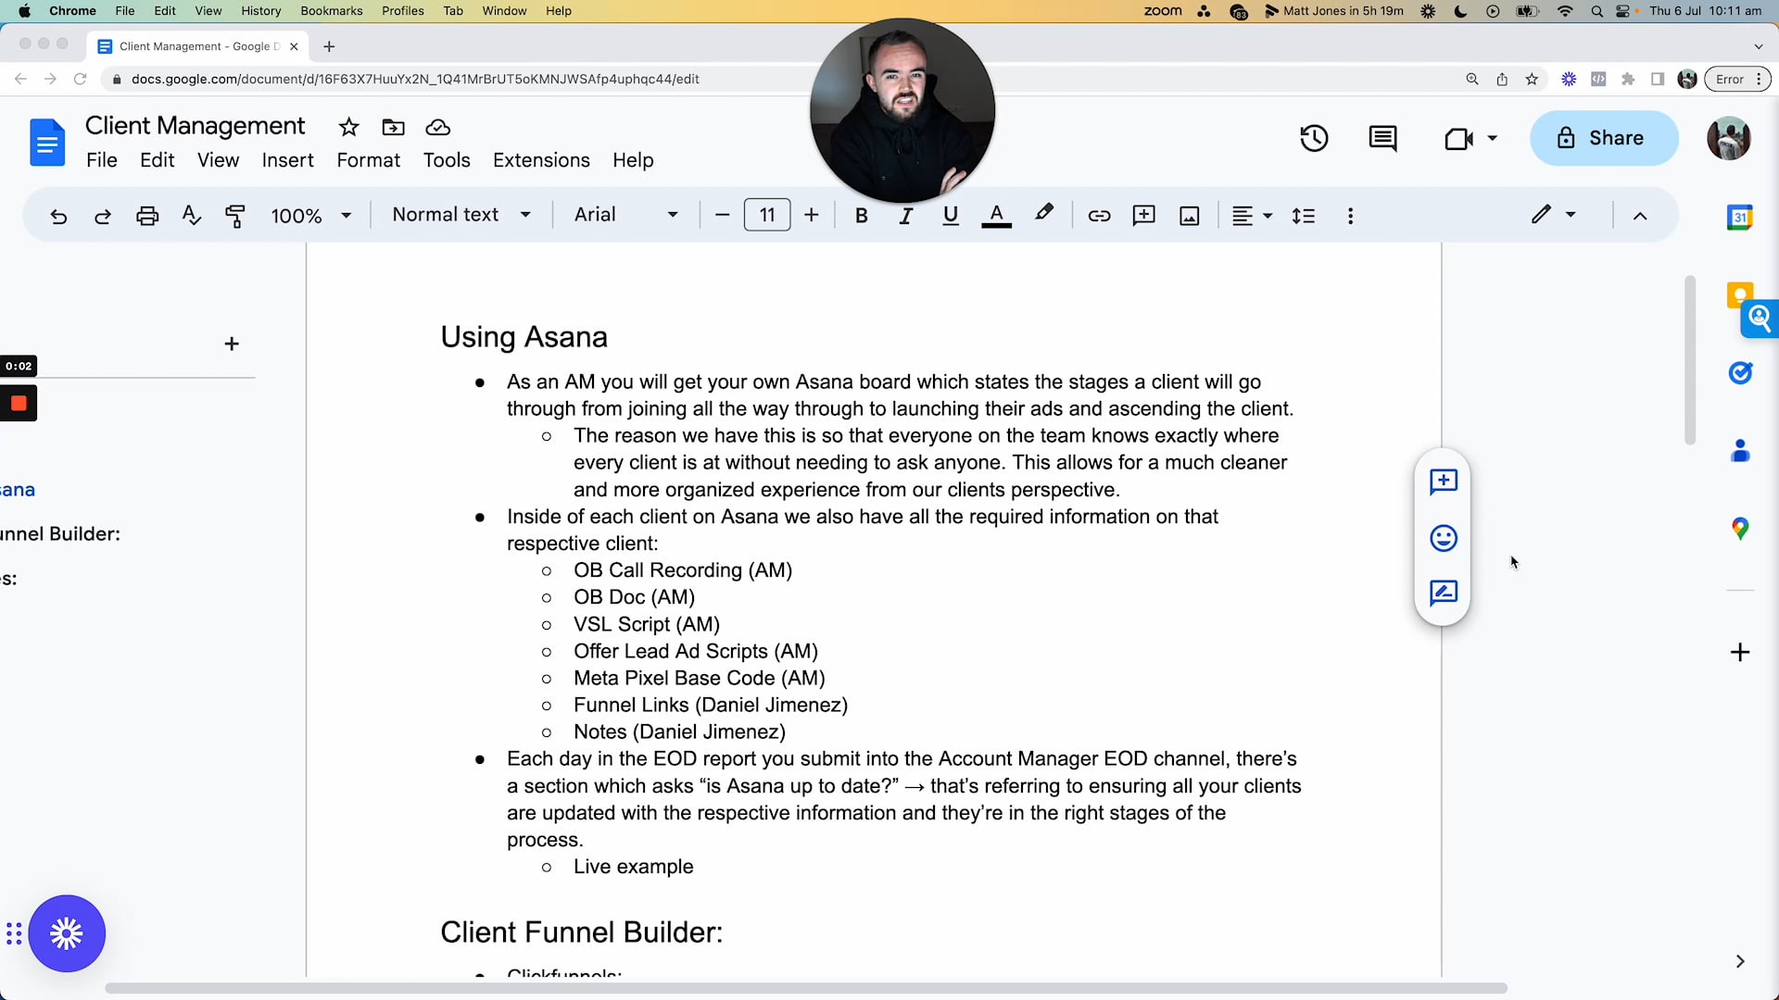Open Normal text style dropdown

[x=461, y=215]
